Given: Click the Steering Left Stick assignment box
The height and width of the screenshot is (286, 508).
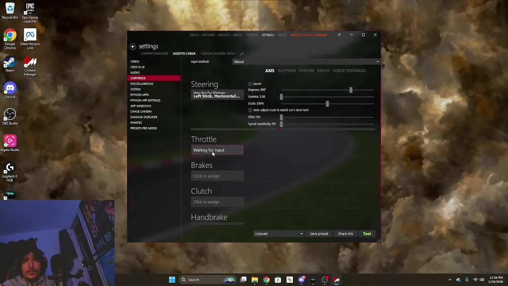Looking at the screenshot, I should pyautogui.click(x=217, y=95).
